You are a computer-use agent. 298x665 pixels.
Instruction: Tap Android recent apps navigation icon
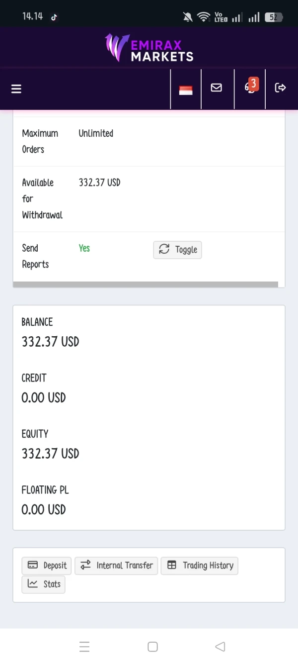coord(84,647)
